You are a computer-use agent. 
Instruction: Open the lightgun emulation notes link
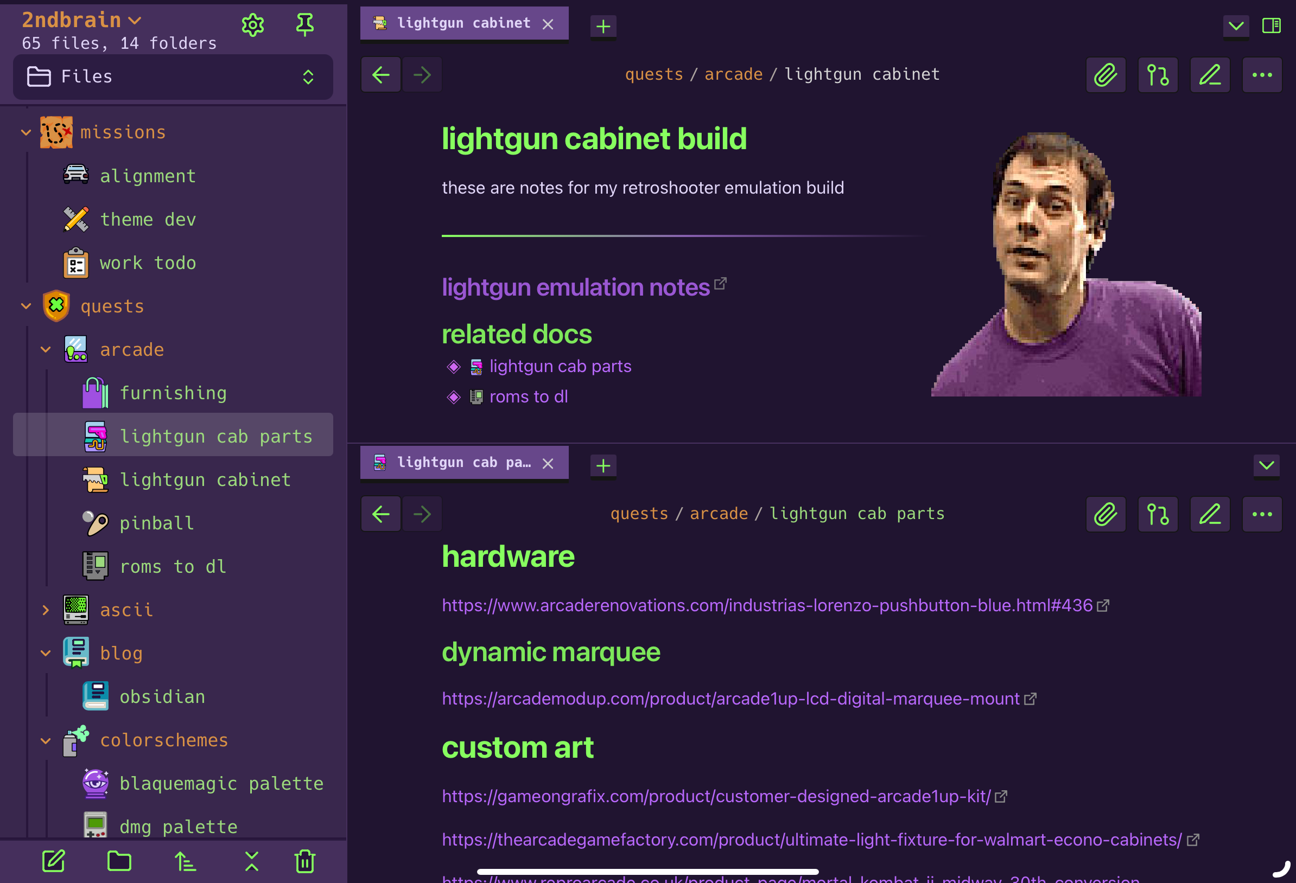click(x=575, y=287)
